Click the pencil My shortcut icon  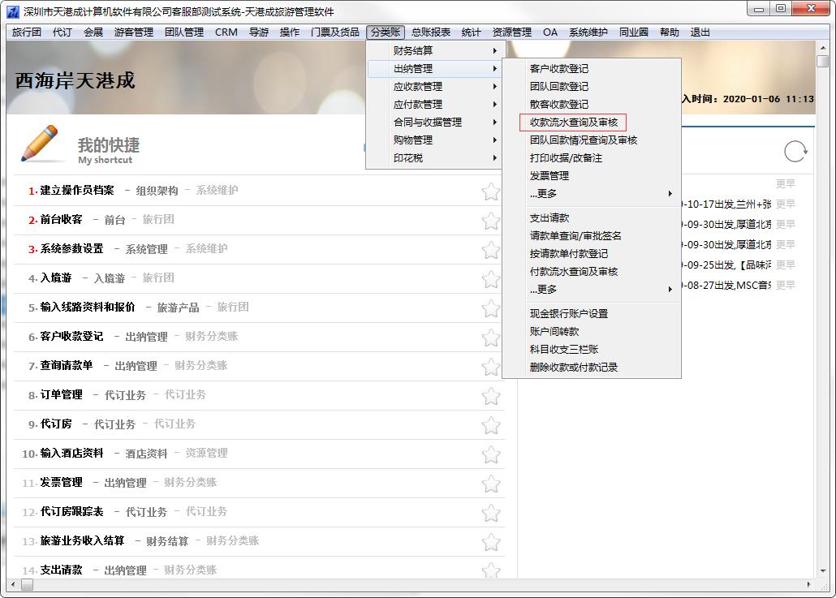point(41,144)
